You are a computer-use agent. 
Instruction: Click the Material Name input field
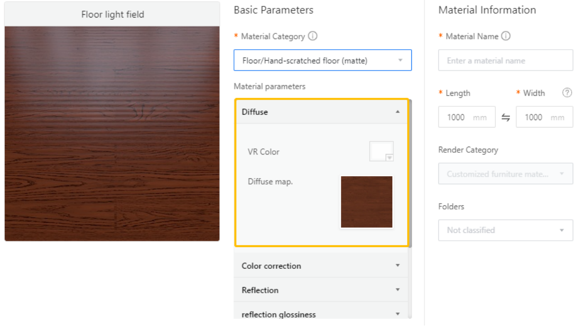[505, 60]
